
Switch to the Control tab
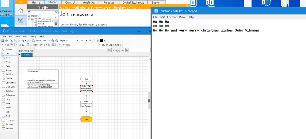70,2
